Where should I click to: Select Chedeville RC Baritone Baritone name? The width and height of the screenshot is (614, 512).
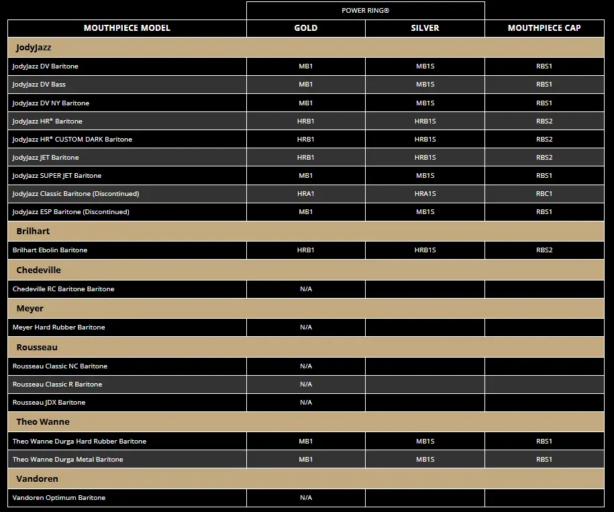click(64, 289)
